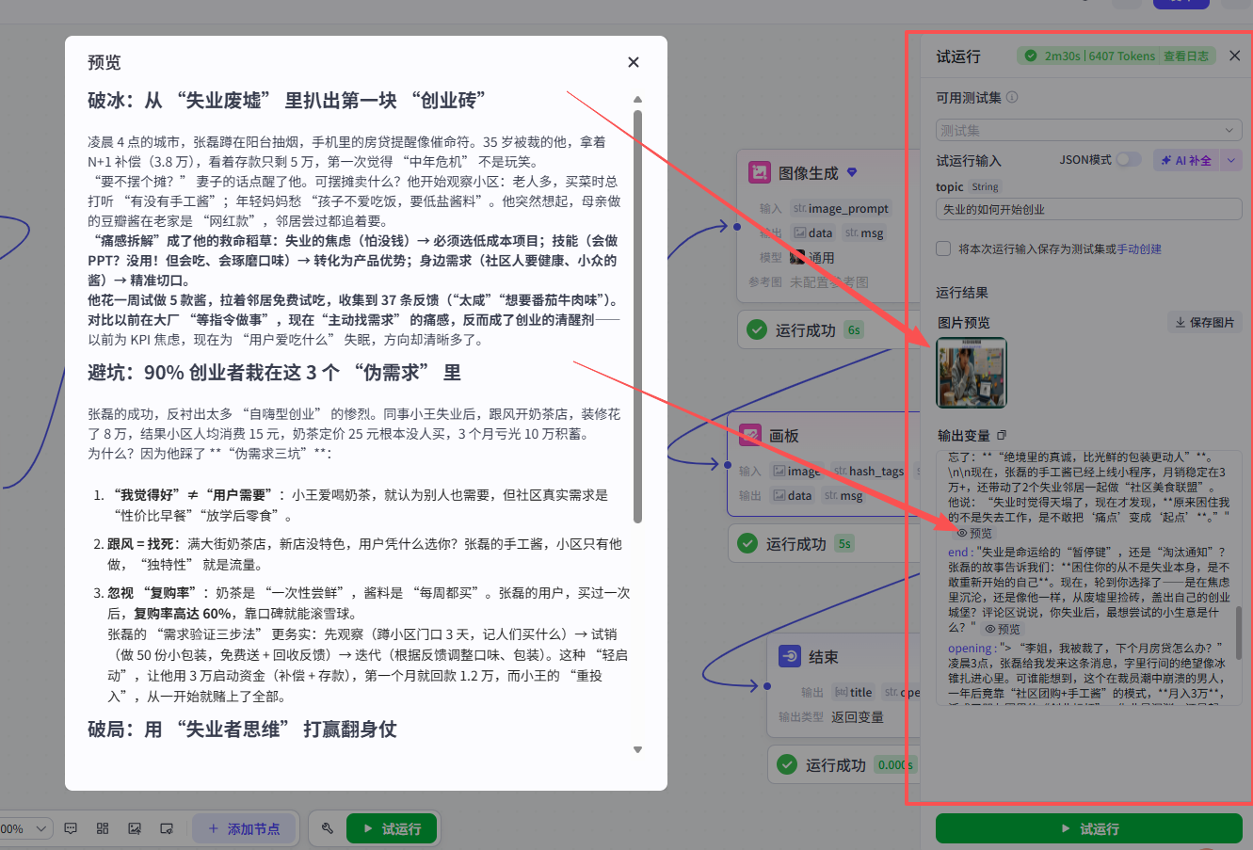Click the heading 破局:用"失业者思维"打赢翻身仗
1253x850 pixels.
tap(242, 730)
